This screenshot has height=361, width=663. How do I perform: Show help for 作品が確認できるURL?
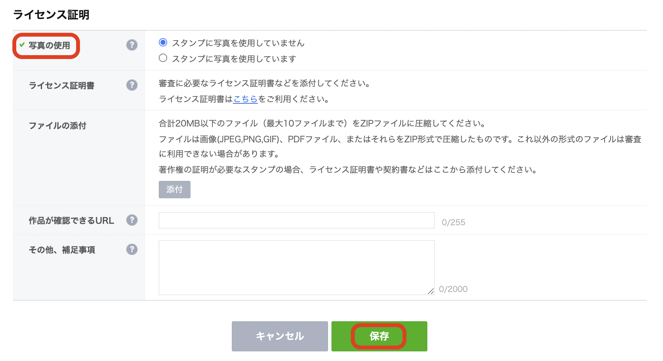click(132, 220)
